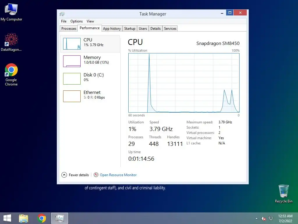Click the CPU utilization graph
The image size is (298, 224).
pos(184,83)
